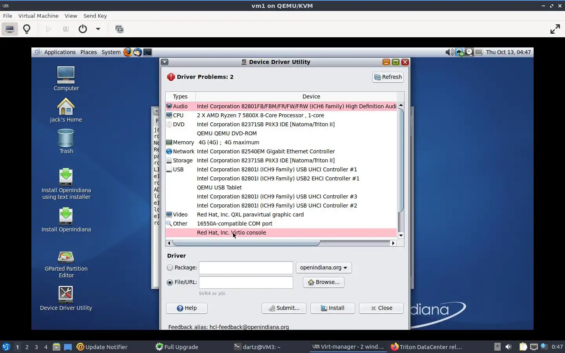
Task: Open the guest System menu
Action: click(111, 52)
